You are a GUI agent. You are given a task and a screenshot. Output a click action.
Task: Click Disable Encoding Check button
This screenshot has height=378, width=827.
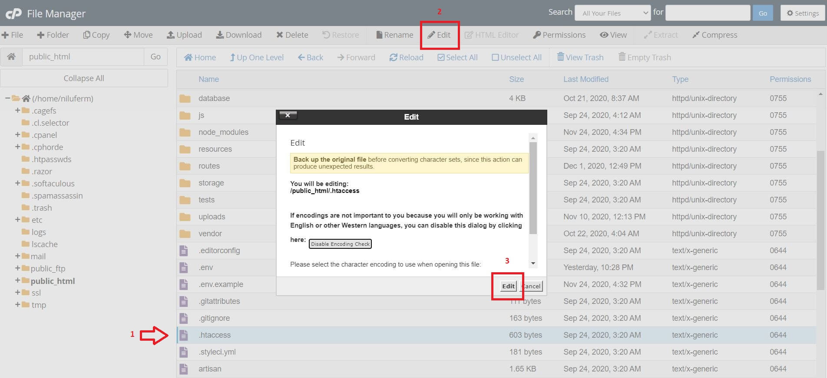340,244
